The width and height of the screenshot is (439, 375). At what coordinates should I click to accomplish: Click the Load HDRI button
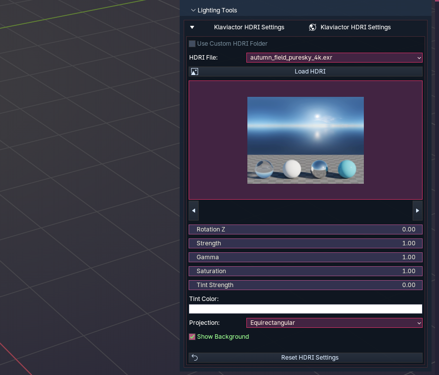point(310,72)
